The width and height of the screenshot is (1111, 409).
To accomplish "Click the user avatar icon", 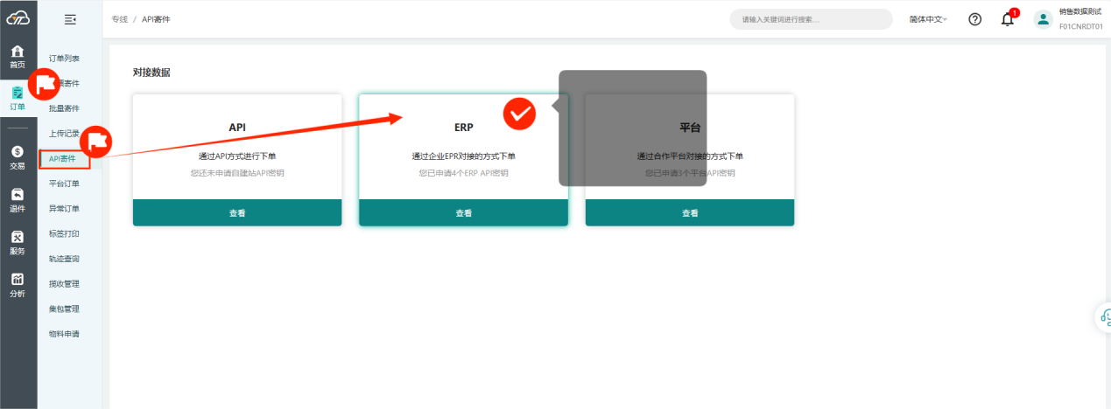I will (x=1043, y=19).
